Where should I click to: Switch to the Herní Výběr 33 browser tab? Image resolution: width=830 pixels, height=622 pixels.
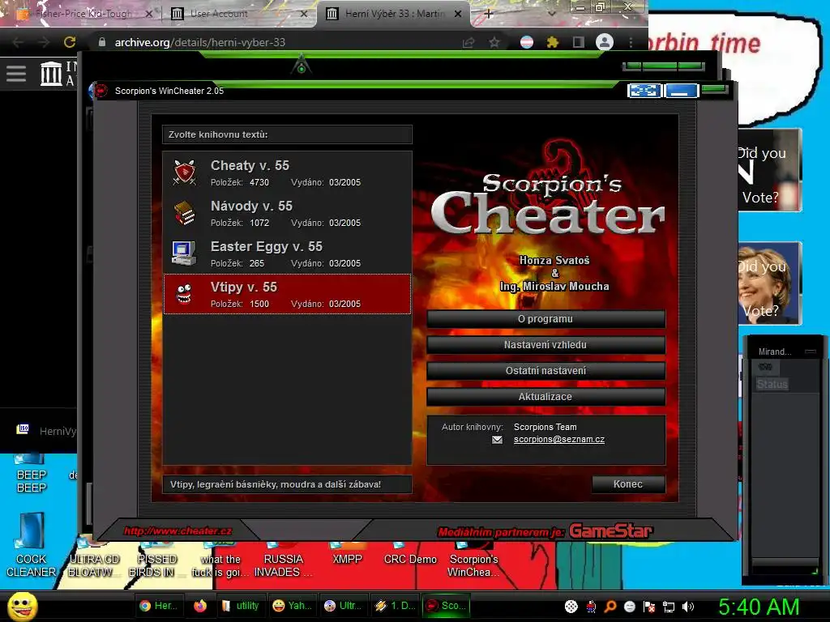[x=395, y=14]
